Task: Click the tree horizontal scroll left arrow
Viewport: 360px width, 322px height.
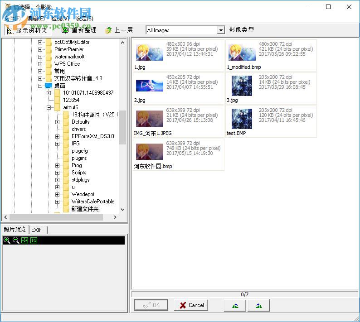Action: pyautogui.click(x=6, y=217)
